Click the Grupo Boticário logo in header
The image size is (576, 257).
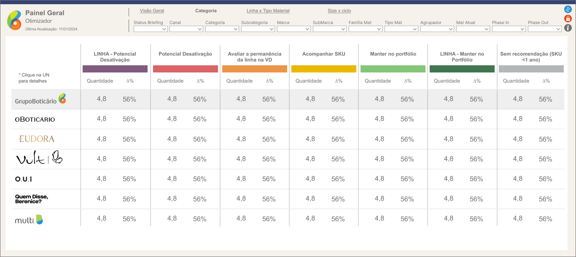[14, 20]
